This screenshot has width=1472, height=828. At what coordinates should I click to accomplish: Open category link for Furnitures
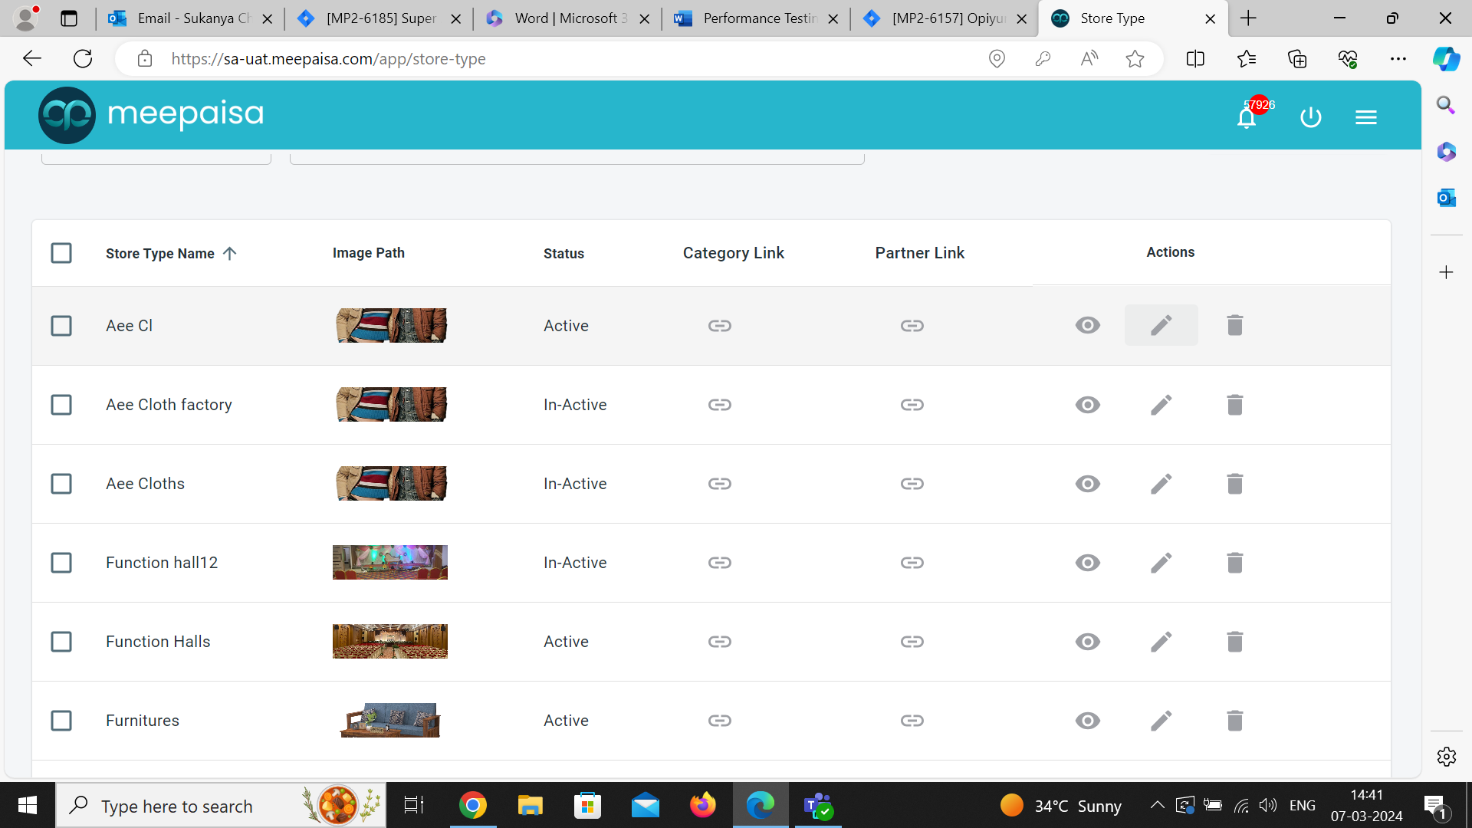720,721
